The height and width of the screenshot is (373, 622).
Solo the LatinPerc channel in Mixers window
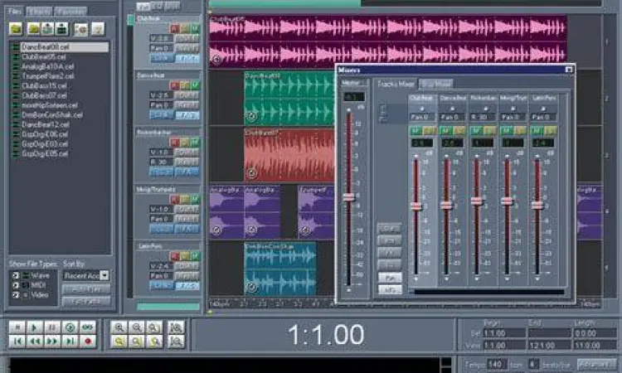click(x=550, y=130)
